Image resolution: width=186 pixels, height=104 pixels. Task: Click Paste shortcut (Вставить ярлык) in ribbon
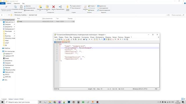click(x=29, y=10)
